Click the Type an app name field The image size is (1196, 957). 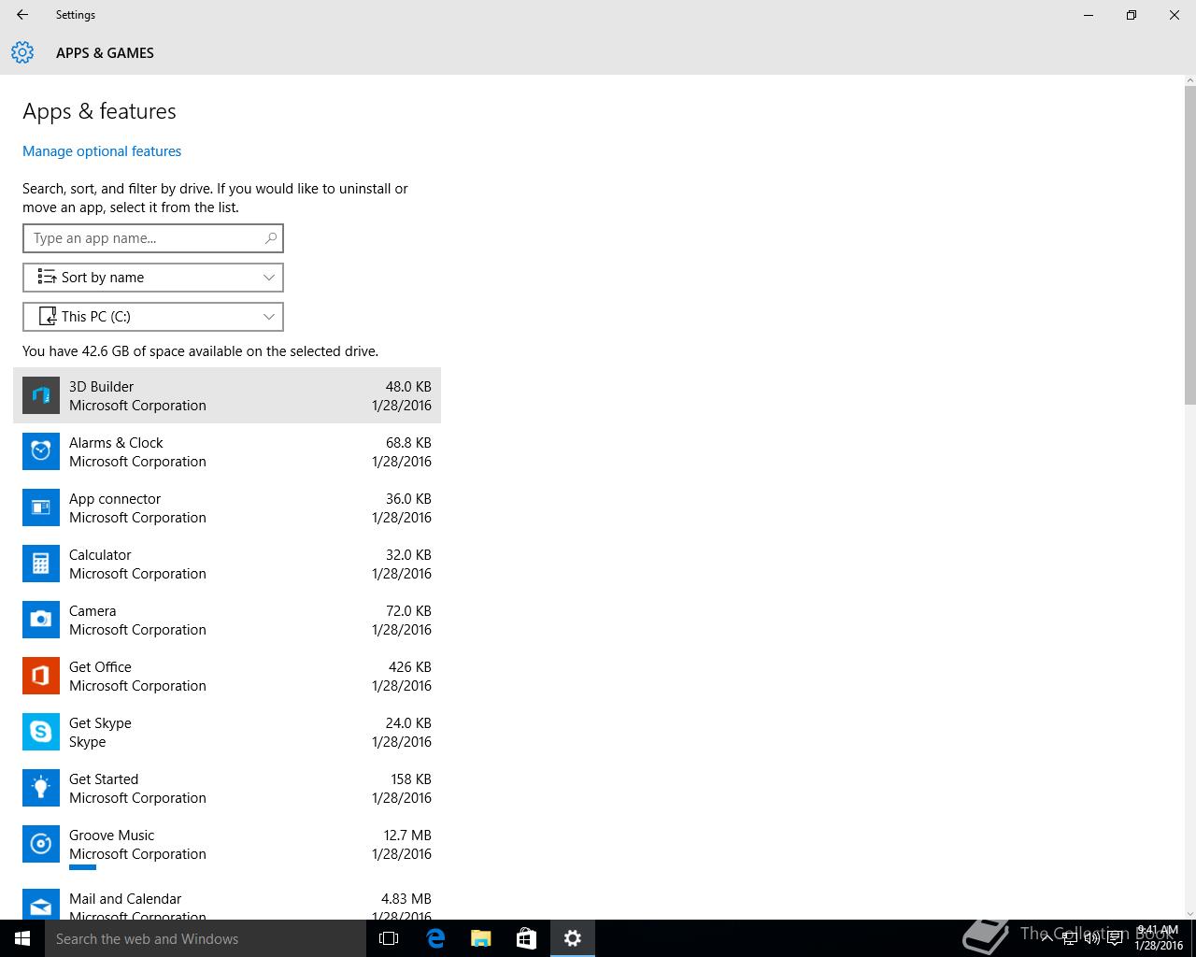click(153, 238)
